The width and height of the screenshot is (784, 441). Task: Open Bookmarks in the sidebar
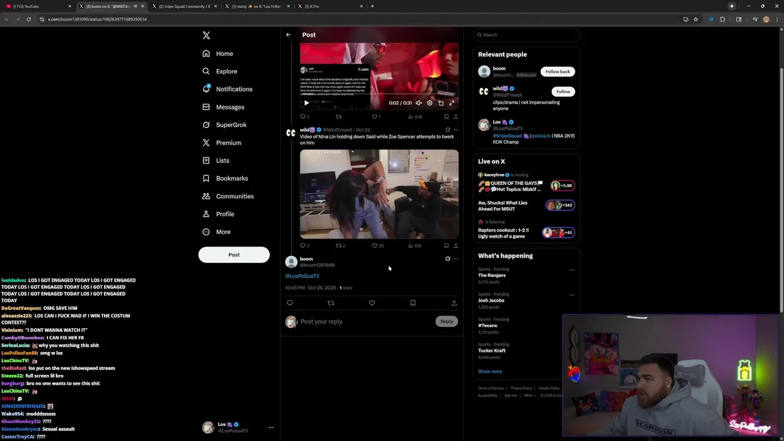[225, 178]
